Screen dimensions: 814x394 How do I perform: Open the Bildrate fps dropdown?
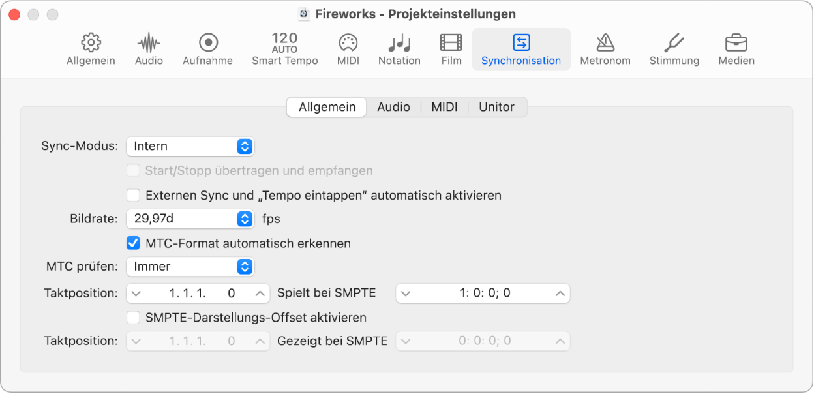pyautogui.click(x=190, y=219)
